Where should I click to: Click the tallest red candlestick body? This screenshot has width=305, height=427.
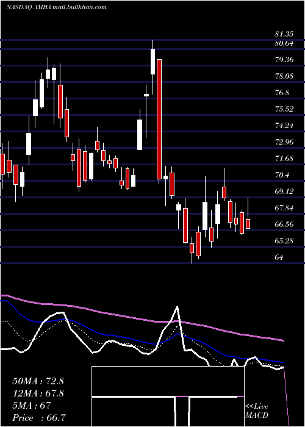click(159, 119)
